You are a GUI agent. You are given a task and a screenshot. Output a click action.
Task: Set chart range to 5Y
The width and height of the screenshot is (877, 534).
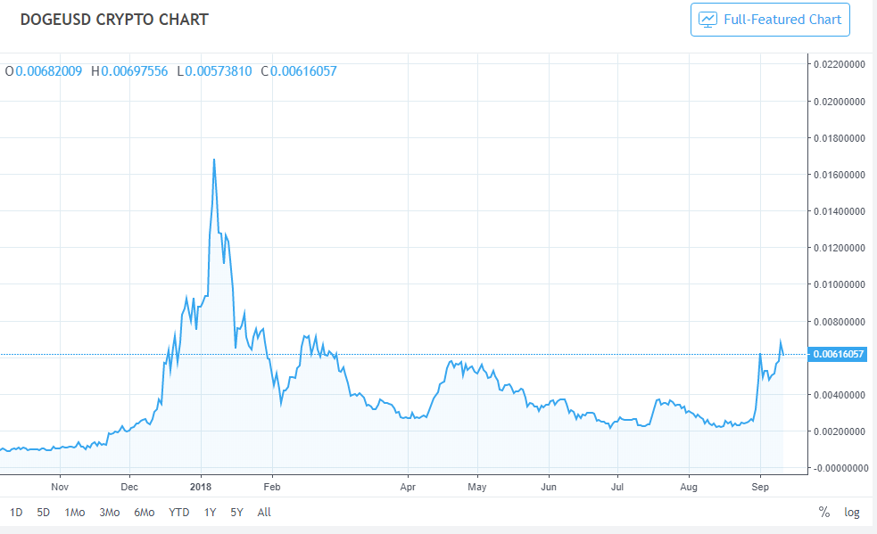pyautogui.click(x=236, y=513)
